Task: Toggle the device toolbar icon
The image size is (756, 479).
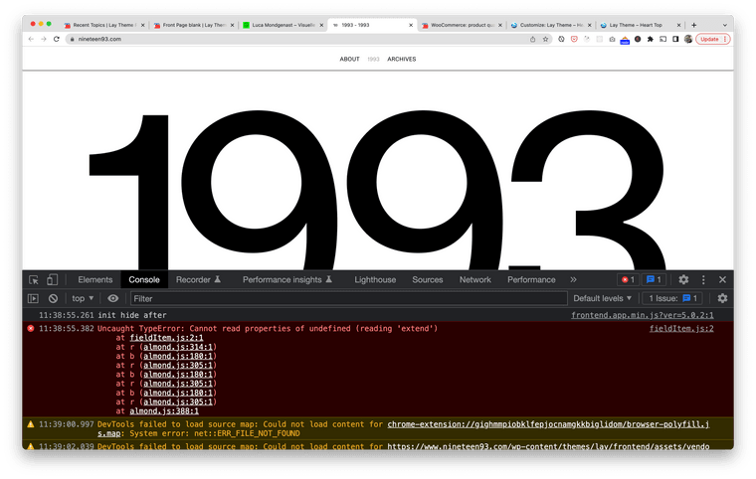Action: pos(53,280)
